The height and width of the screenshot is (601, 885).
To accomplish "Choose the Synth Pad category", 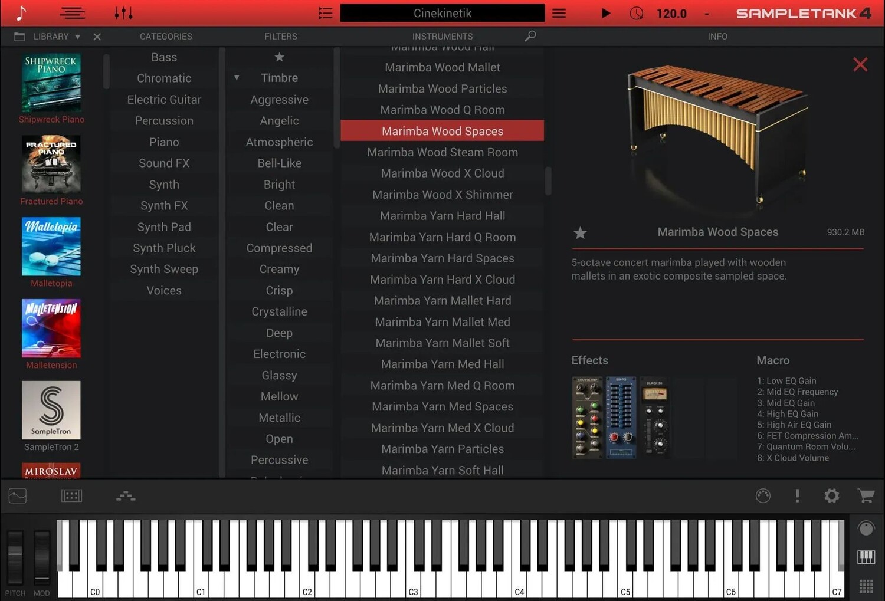I will (164, 227).
